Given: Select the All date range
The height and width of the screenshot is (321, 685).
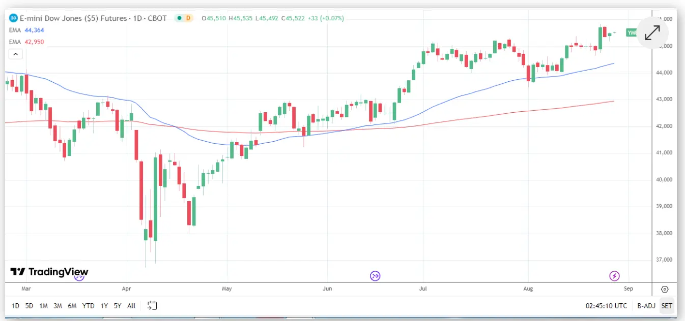Looking at the screenshot, I should tap(131, 306).
